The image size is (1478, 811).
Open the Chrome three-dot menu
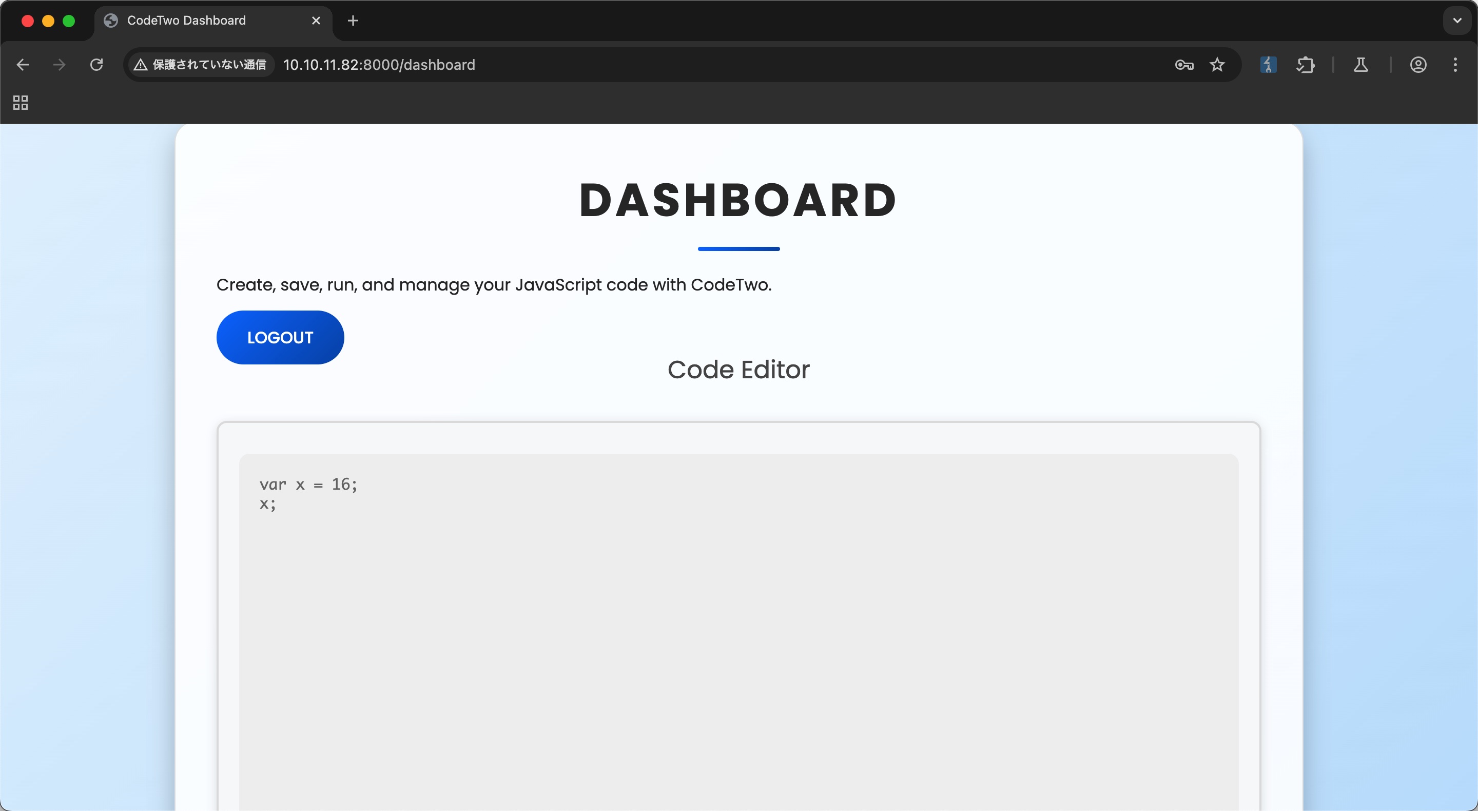(1455, 65)
